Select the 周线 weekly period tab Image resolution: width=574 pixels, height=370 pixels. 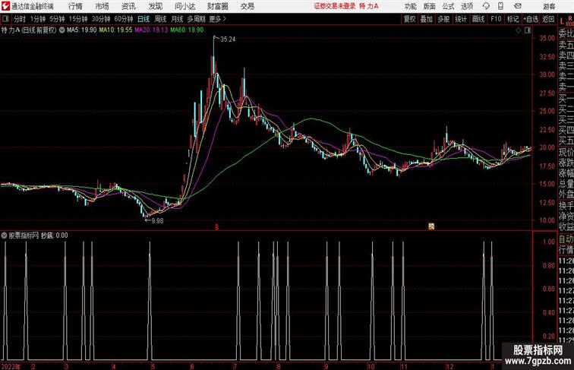click(160, 19)
